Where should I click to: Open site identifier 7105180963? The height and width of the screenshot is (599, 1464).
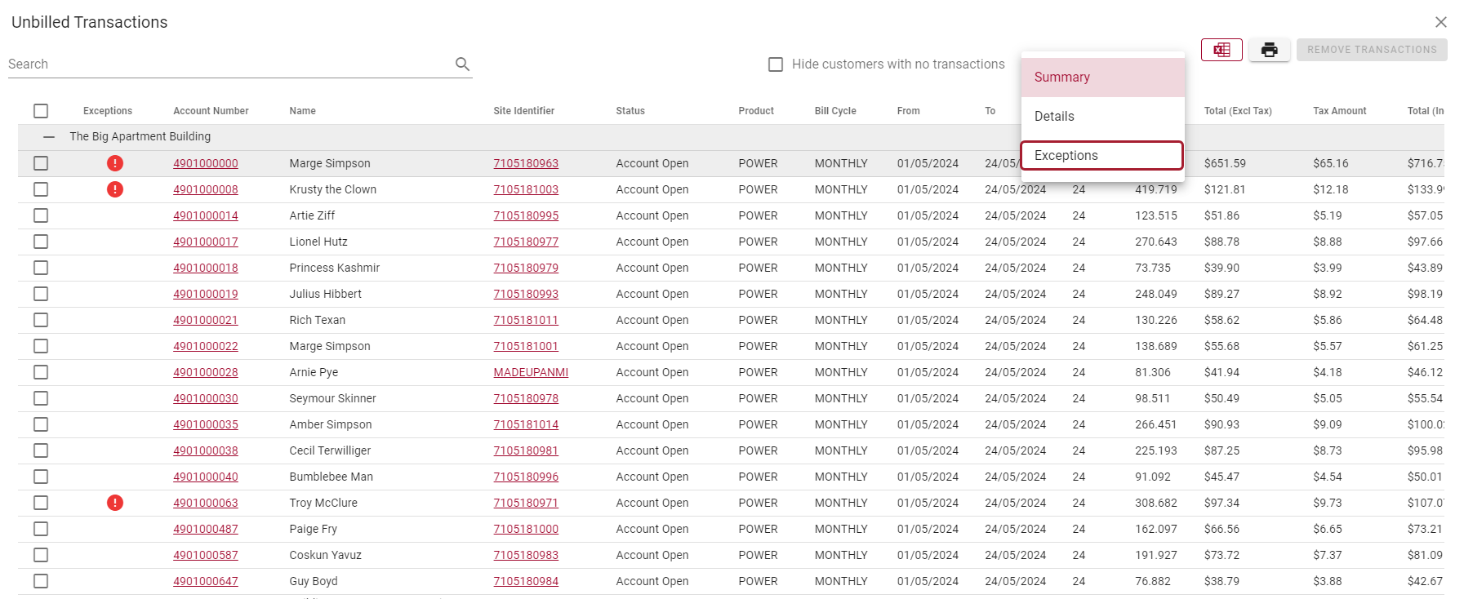(526, 163)
